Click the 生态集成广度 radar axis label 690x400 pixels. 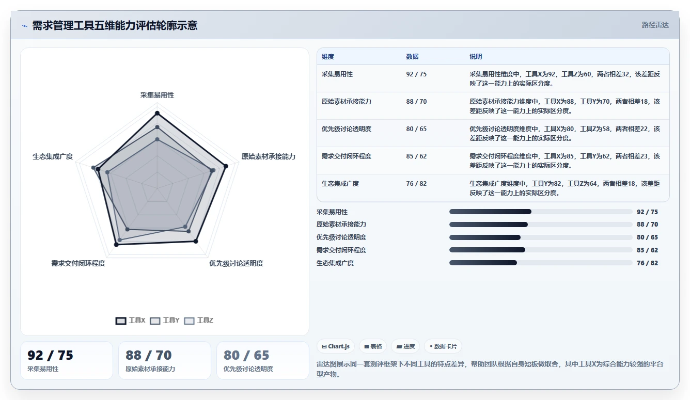(x=53, y=156)
